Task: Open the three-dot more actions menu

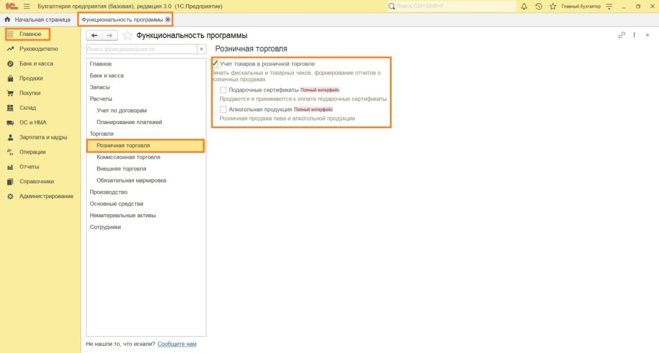Action: [635, 35]
